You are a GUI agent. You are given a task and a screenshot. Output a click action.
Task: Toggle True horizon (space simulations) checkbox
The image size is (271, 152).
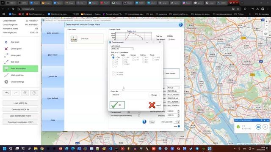139,115
